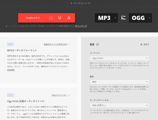Click the コーデック: label
158x120 pixels.
point(95,53)
